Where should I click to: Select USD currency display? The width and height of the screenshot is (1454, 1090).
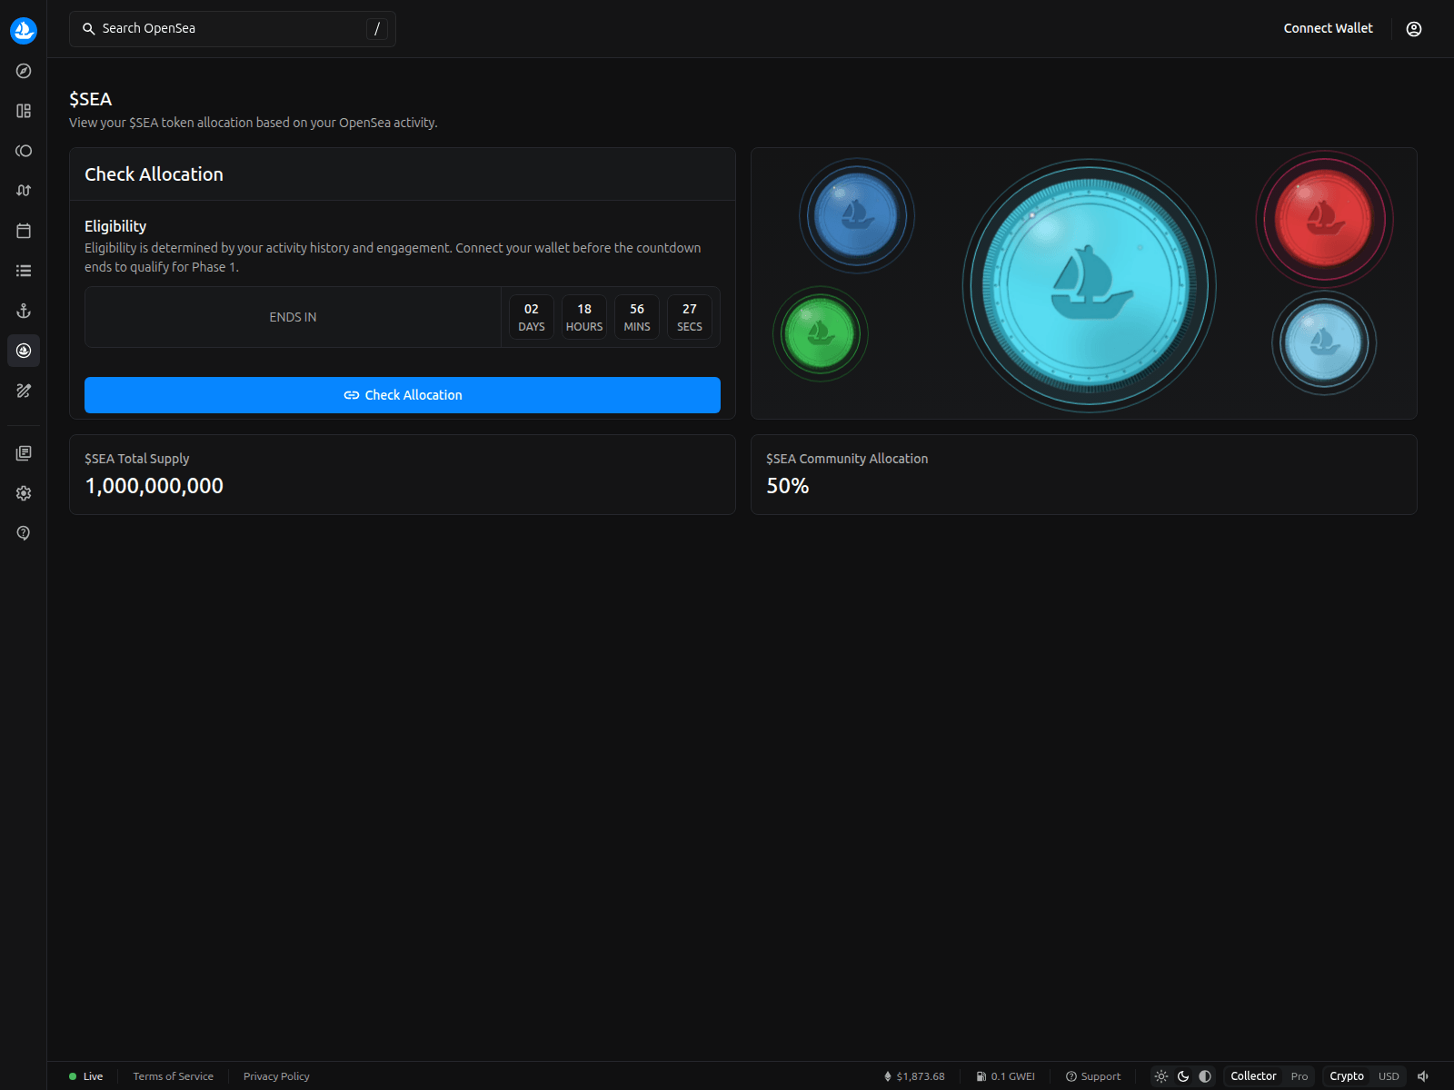(x=1389, y=1076)
